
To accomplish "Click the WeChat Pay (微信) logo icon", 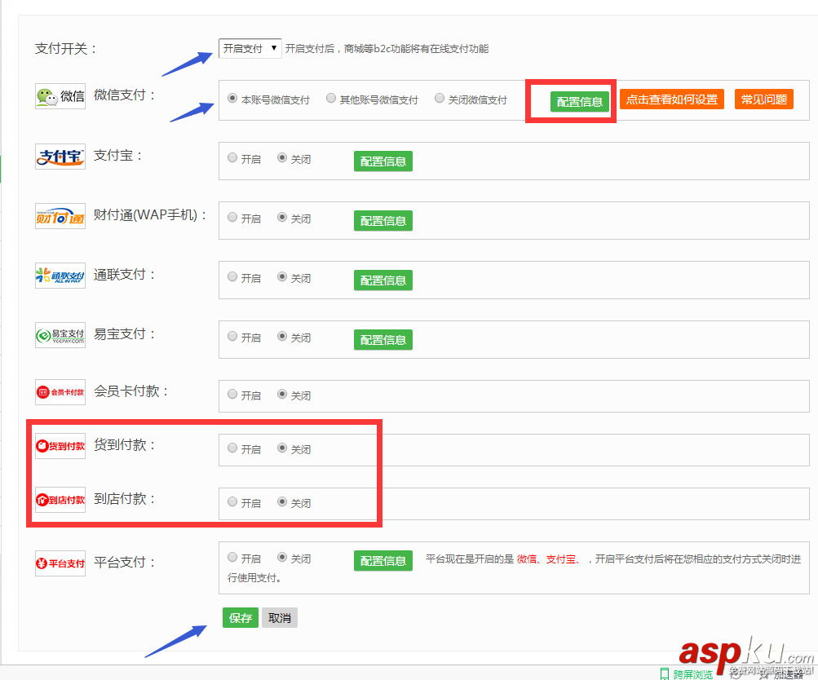I will click(x=60, y=95).
